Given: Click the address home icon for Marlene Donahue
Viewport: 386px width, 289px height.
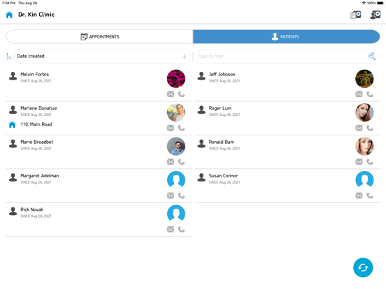Looking at the screenshot, I should click(x=12, y=124).
